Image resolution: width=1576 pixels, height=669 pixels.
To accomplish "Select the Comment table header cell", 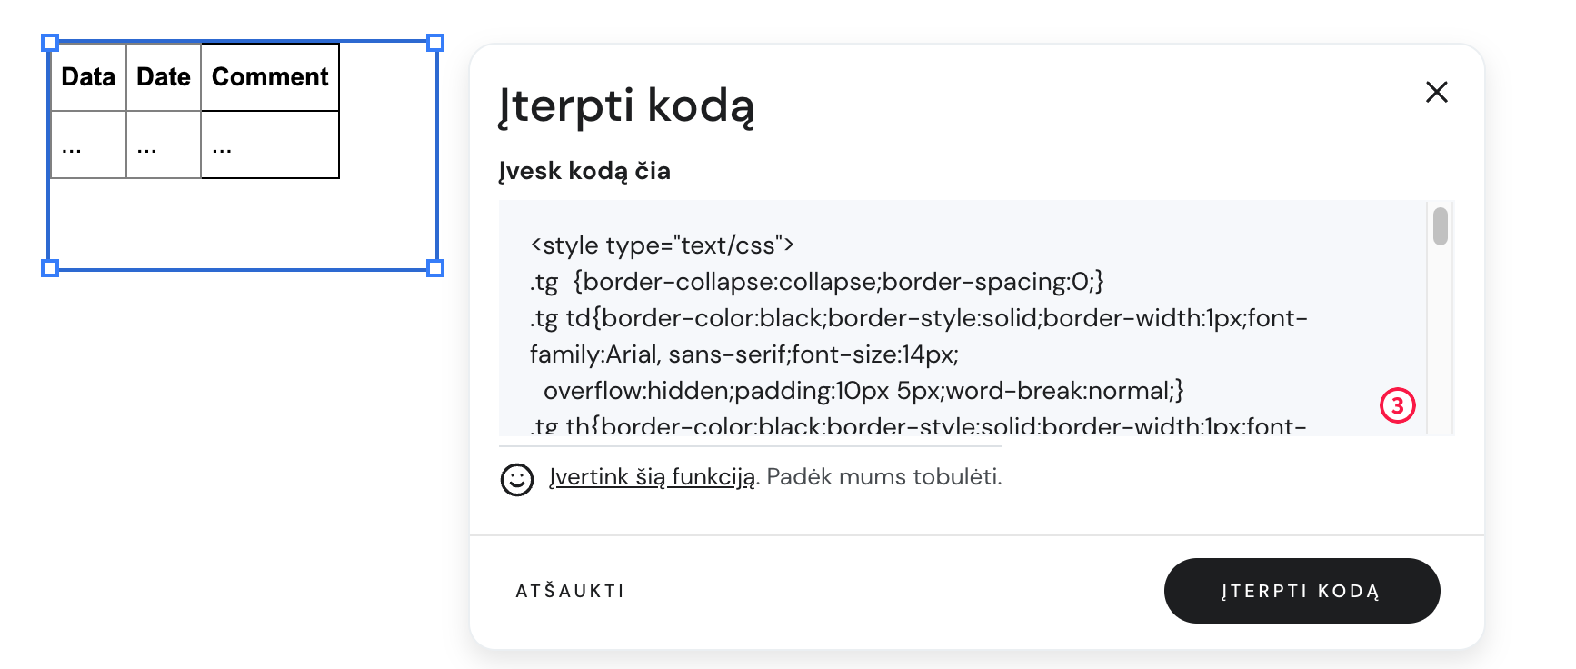I will pos(270,77).
